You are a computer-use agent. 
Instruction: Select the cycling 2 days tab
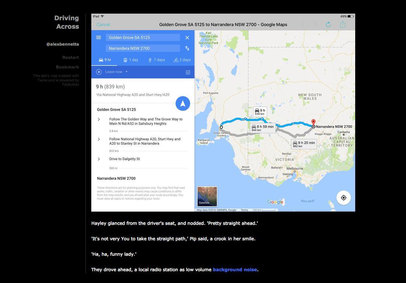(x=182, y=60)
